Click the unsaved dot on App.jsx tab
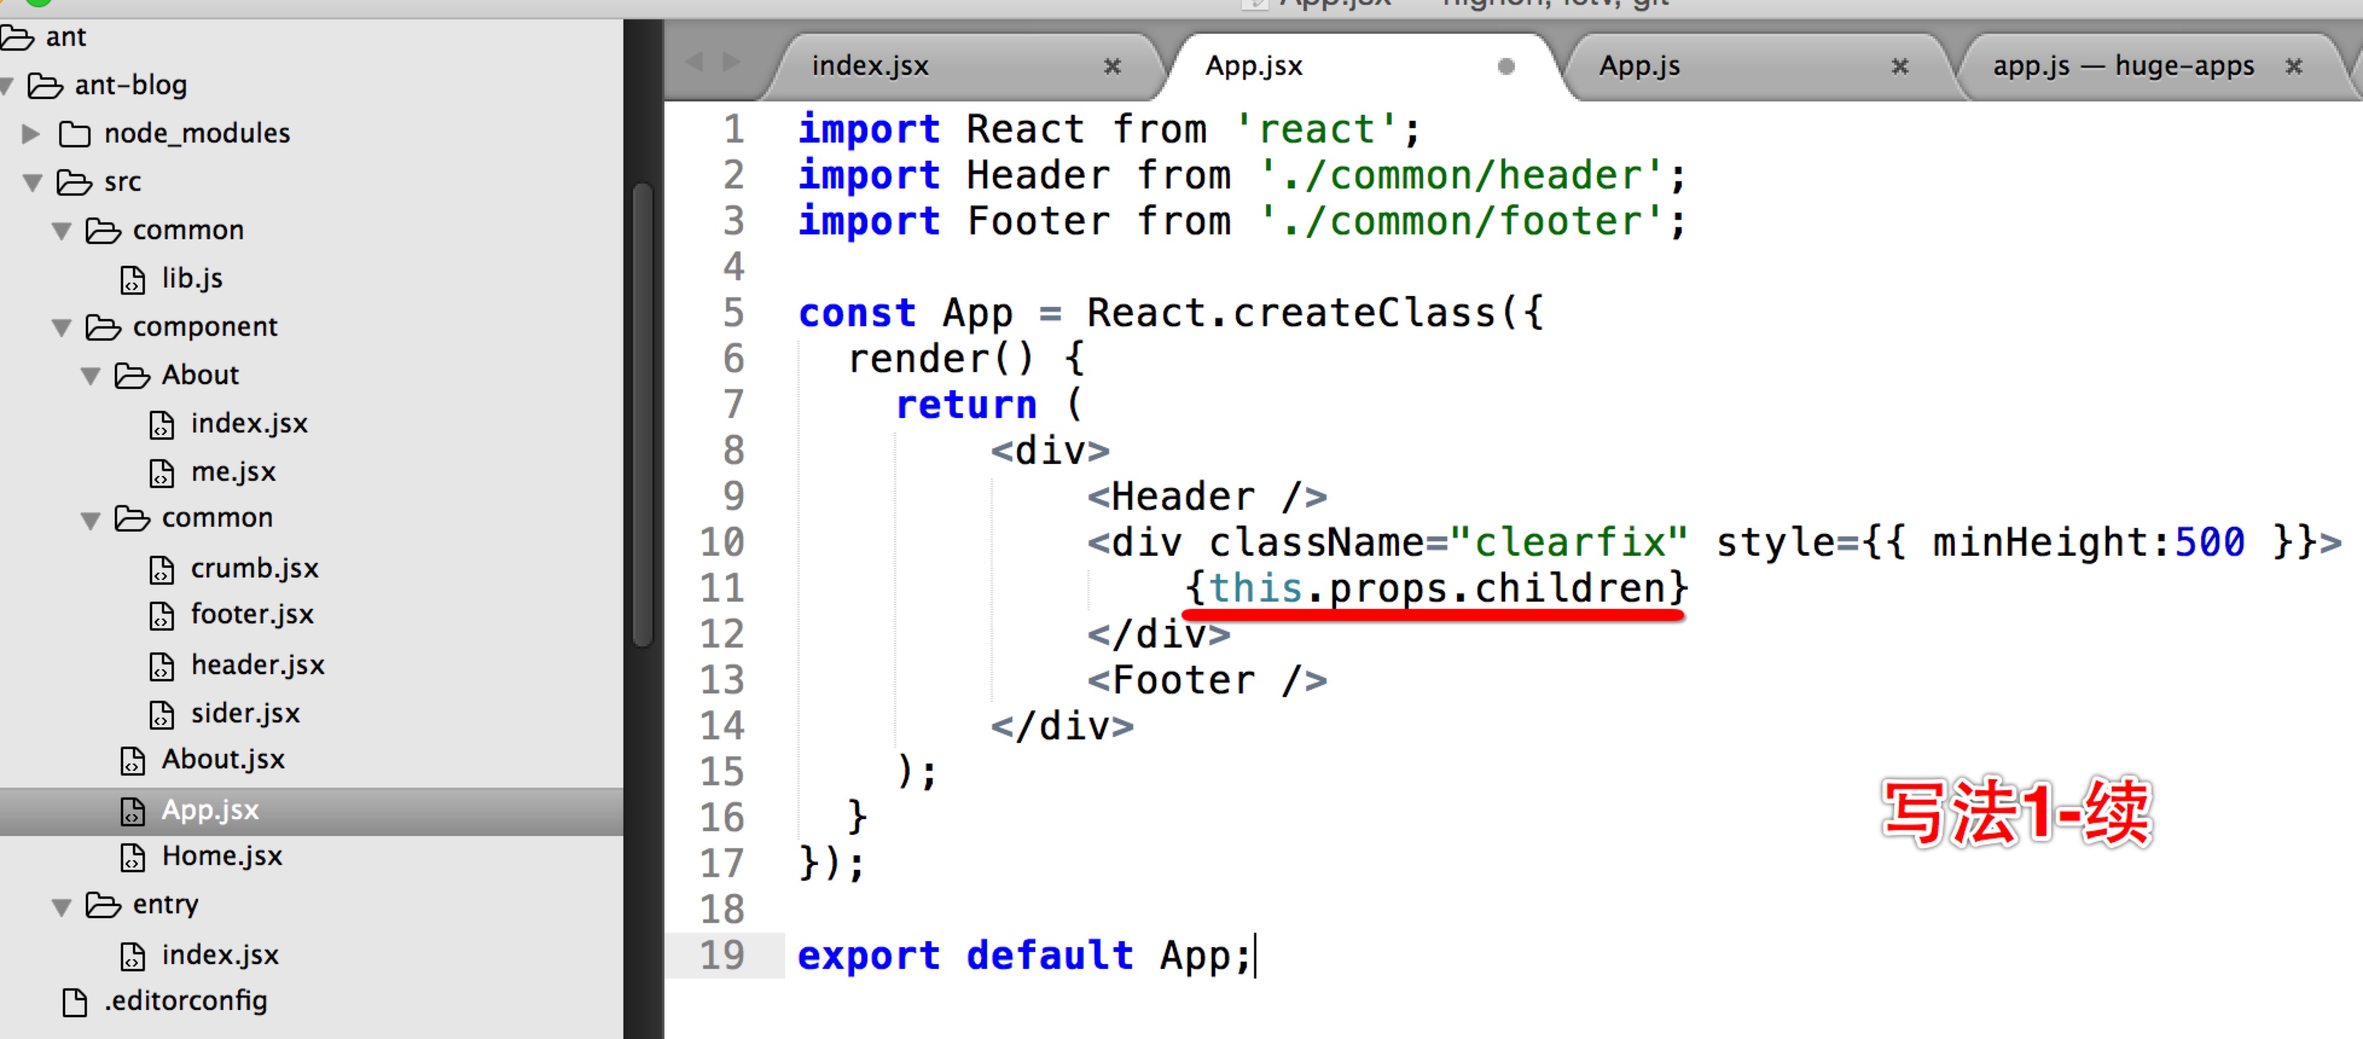Image resolution: width=2363 pixels, height=1039 pixels. click(x=1505, y=66)
